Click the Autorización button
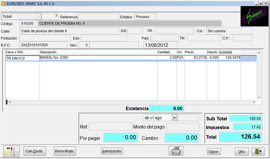The image size is (270, 159). pyautogui.click(x=112, y=151)
